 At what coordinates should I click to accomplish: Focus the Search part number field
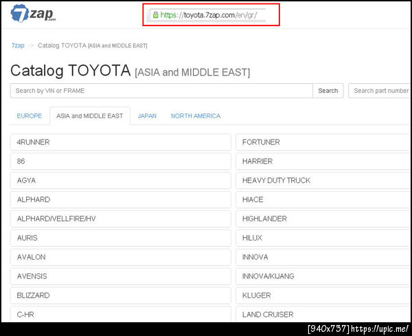[x=380, y=91]
